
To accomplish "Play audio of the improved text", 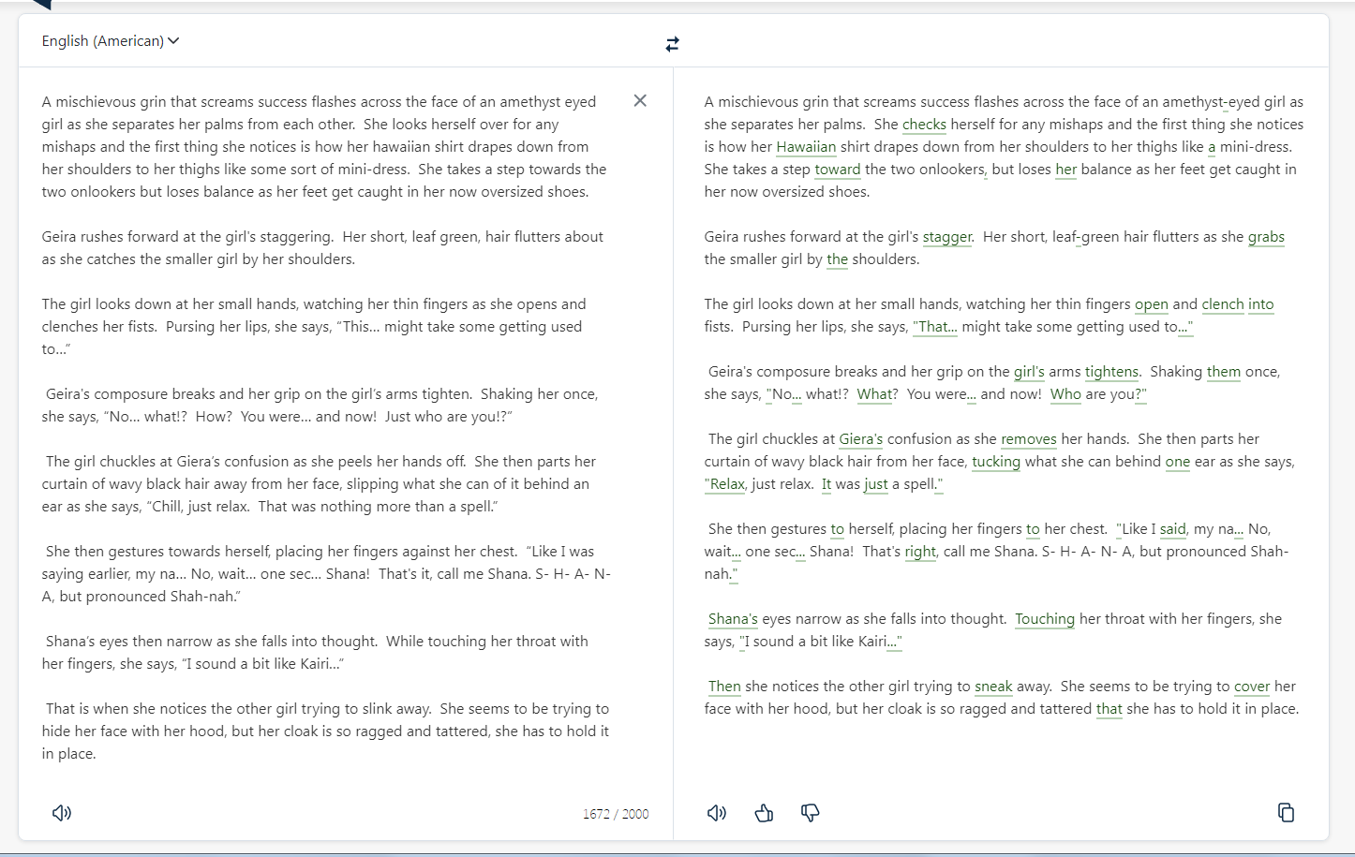I will pyautogui.click(x=717, y=813).
